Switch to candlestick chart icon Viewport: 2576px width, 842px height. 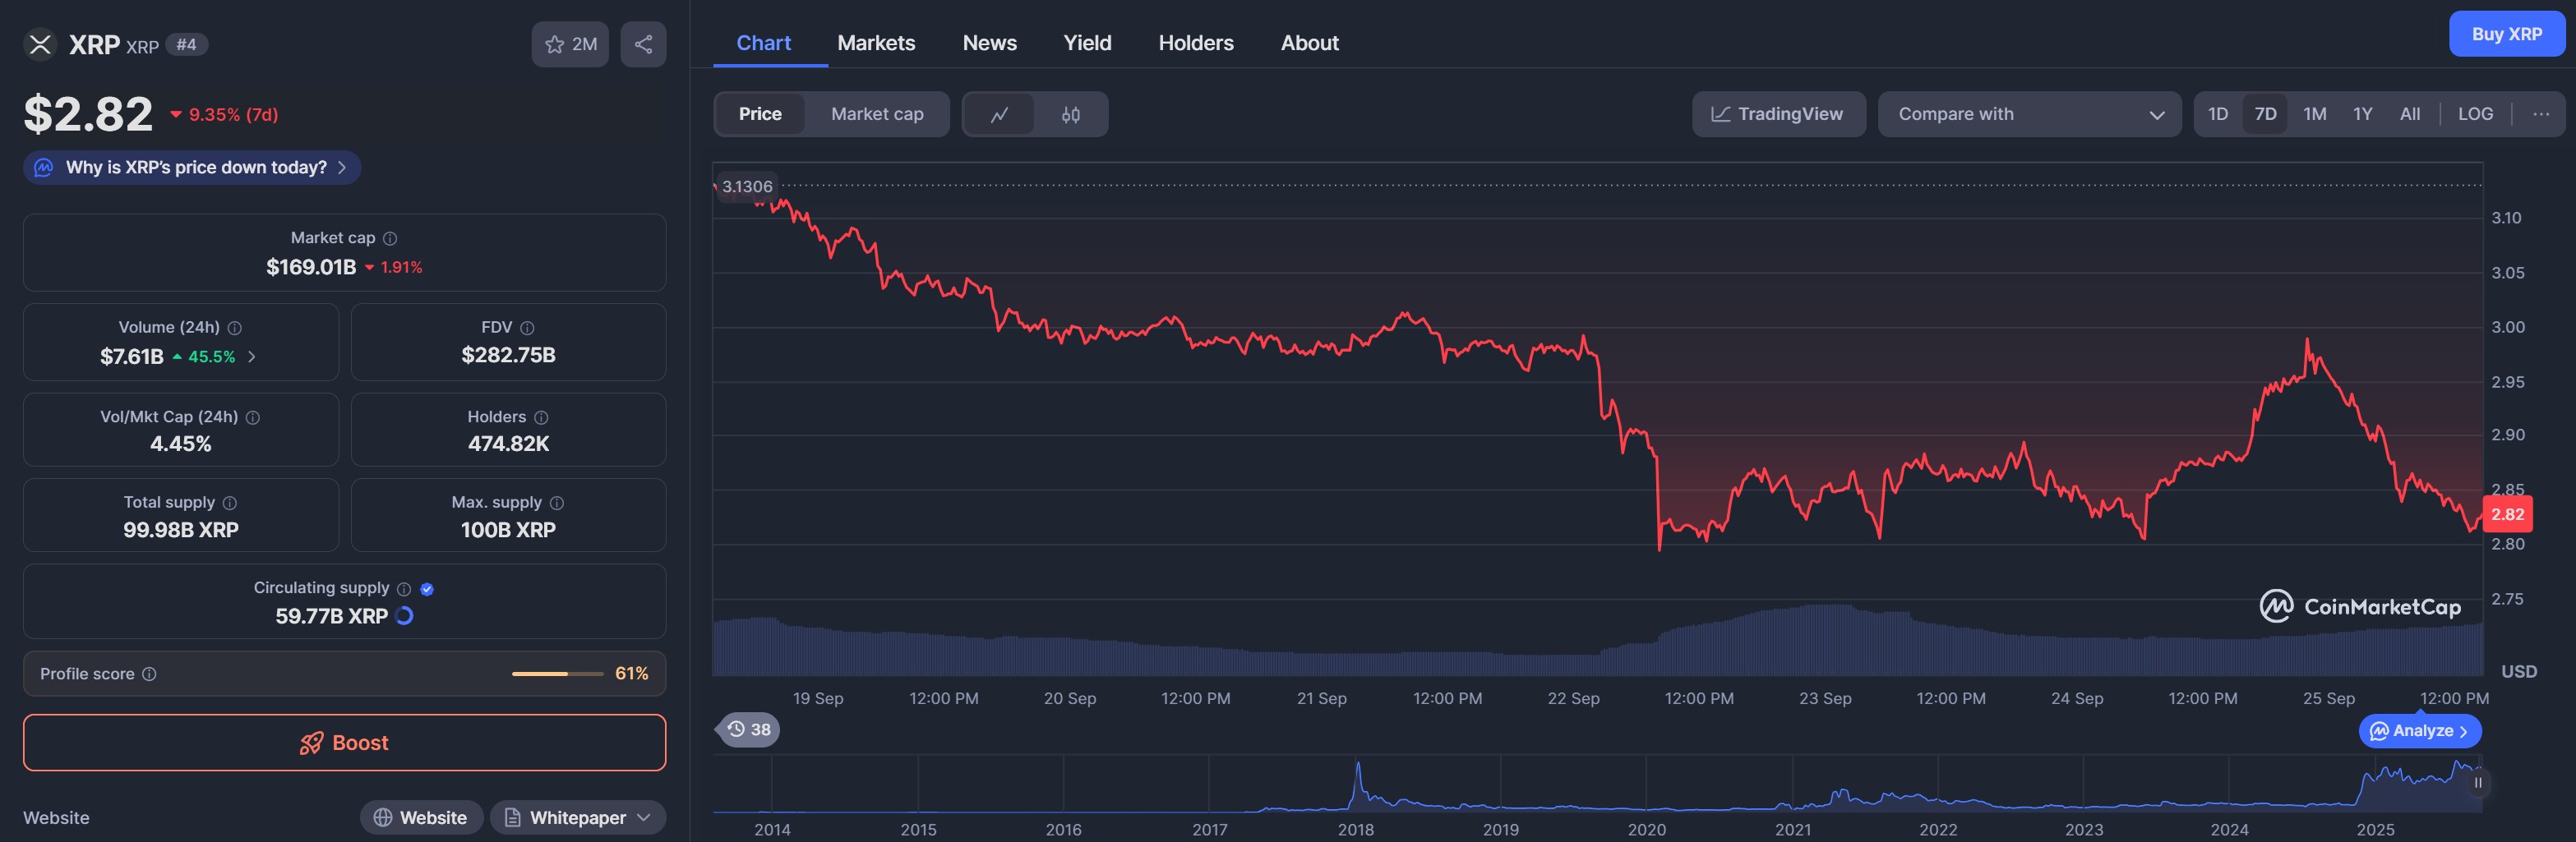1070,114
